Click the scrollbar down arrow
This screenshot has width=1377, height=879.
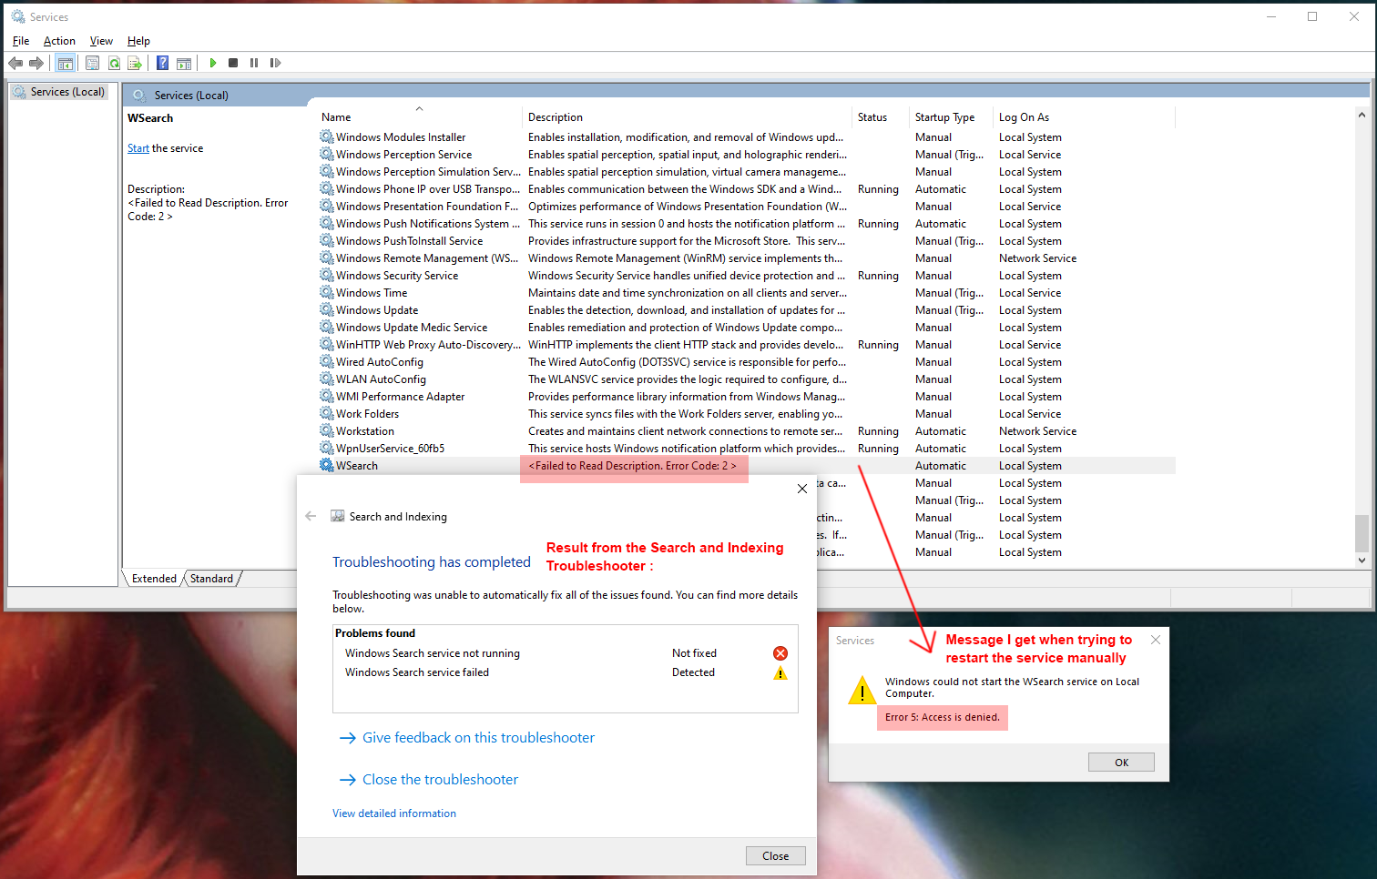pos(1362,561)
